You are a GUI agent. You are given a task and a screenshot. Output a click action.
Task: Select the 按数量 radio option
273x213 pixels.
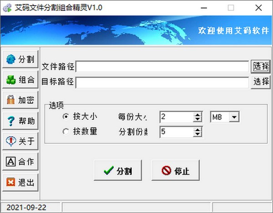point(66,131)
